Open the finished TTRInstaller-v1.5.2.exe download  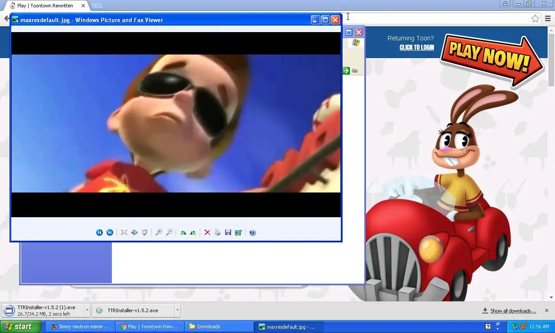point(134,310)
